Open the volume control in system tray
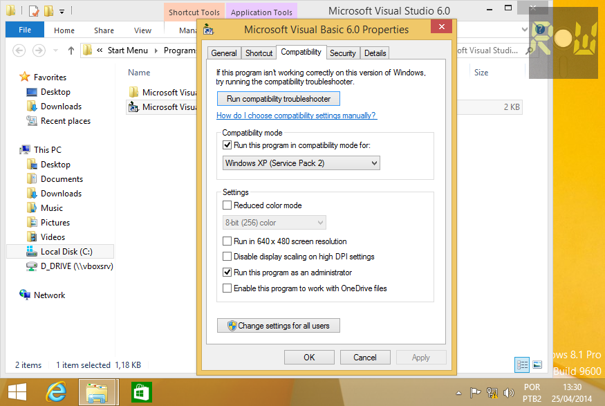 (x=509, y=392)
